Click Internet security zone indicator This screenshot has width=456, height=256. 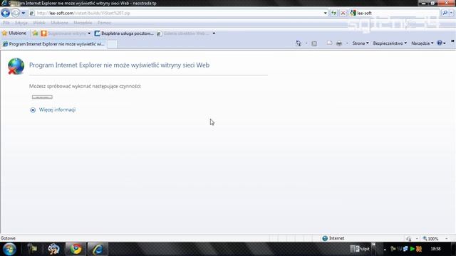[x=333, y=238]
